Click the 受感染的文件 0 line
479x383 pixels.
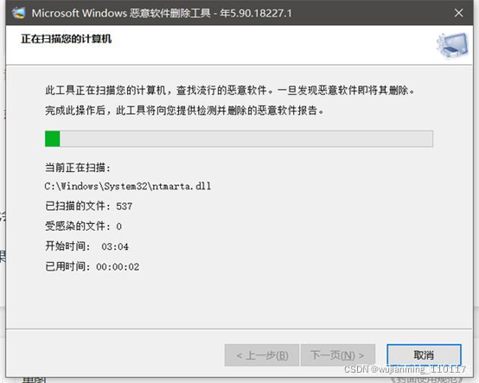click(x=83, y=227)
